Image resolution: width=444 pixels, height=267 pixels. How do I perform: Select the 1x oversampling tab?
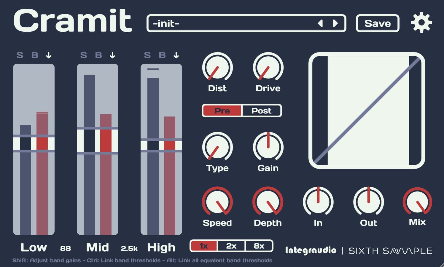point(204,246)
